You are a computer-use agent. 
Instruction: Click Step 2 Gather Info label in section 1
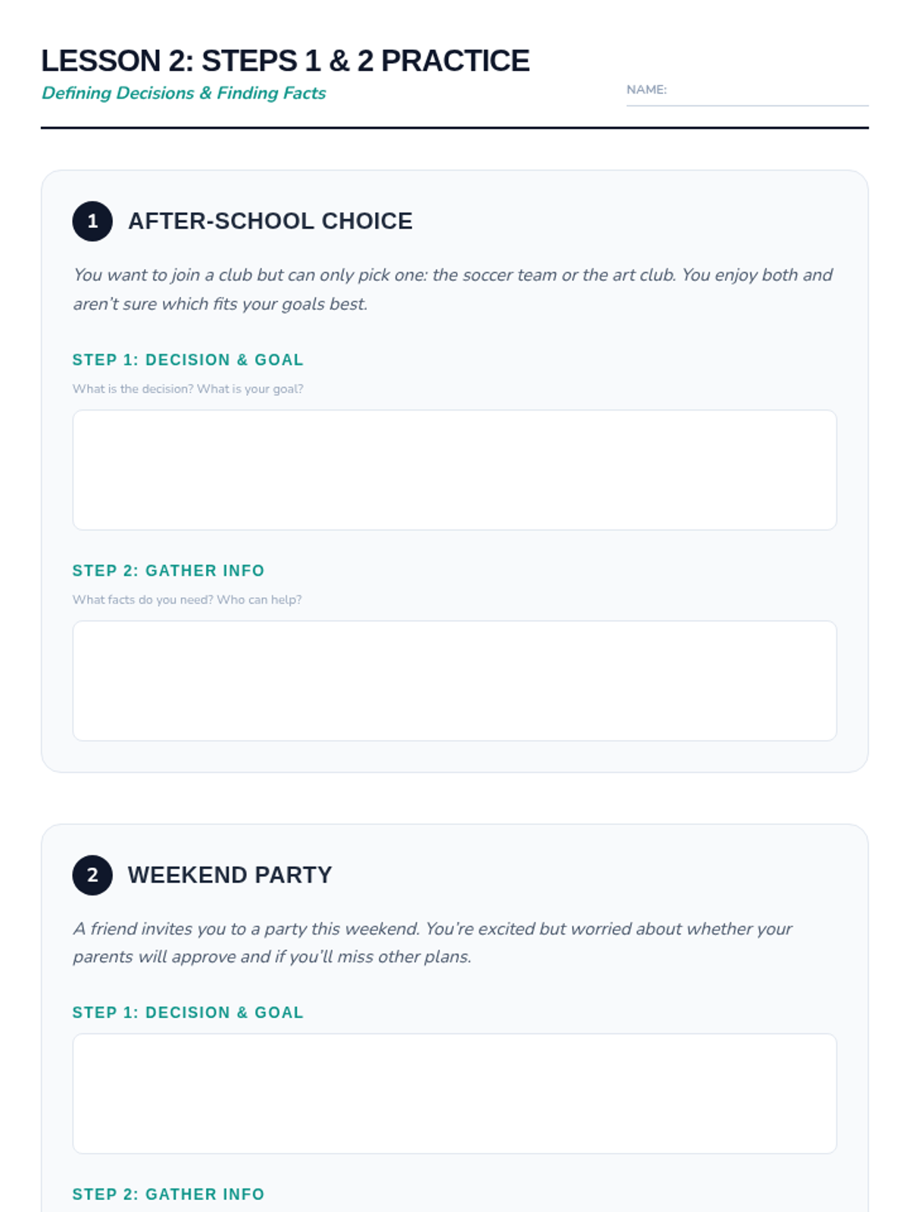pyautogui.click(x=168, y=570)
